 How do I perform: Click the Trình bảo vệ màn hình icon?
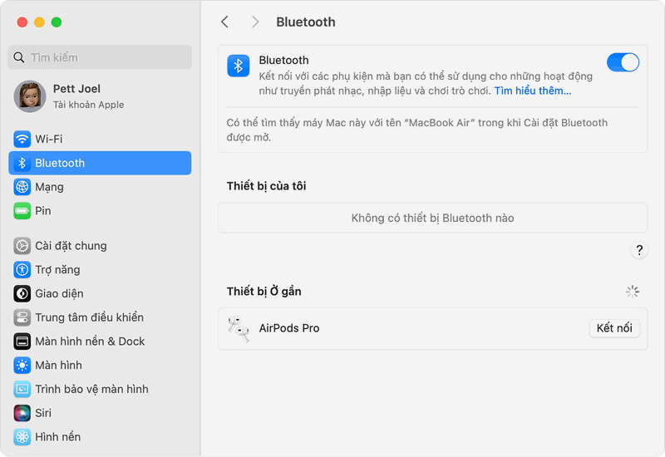pyautogui.click(x=22, y=389)
